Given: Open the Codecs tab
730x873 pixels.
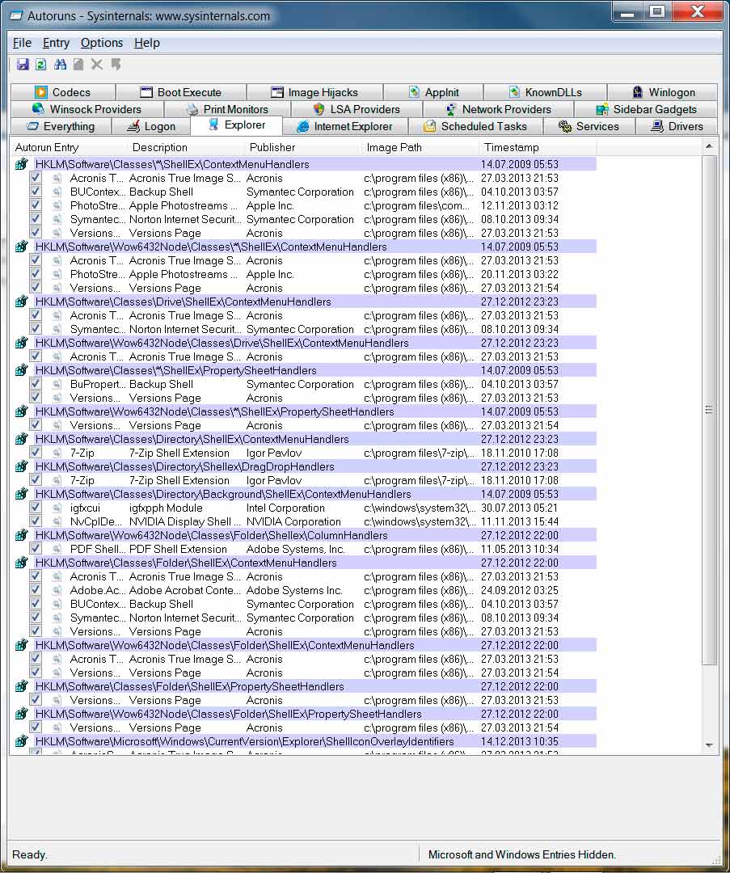Looking at the screenshot, I should point(63,92).
